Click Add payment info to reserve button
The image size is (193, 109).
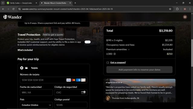tap(139, 70)
